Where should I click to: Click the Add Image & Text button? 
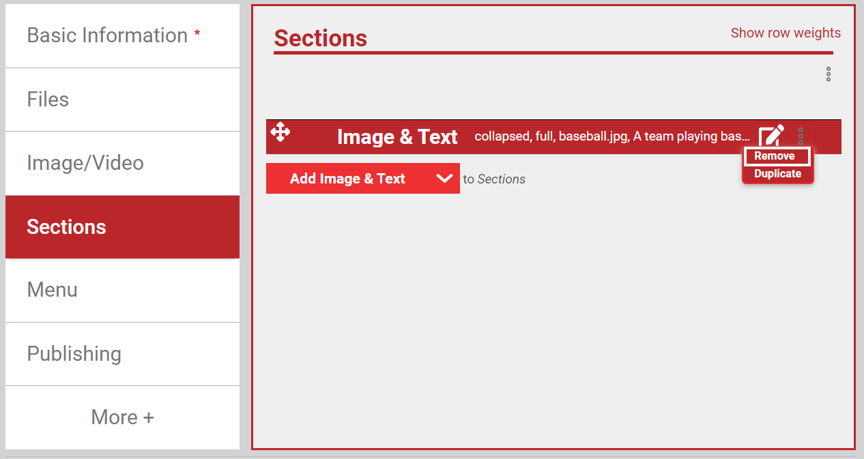(x=347, y=179)
